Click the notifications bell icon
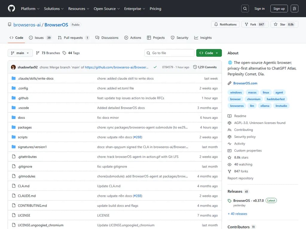 point(215,24)
